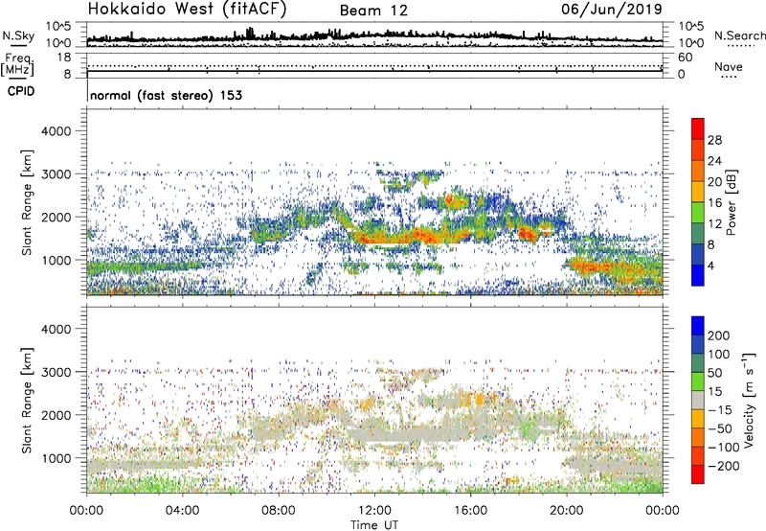Viewport: 766px width, 531px height.
Task: Select the "Freq. [MHz]" axis label
Action: click(17, 65)
